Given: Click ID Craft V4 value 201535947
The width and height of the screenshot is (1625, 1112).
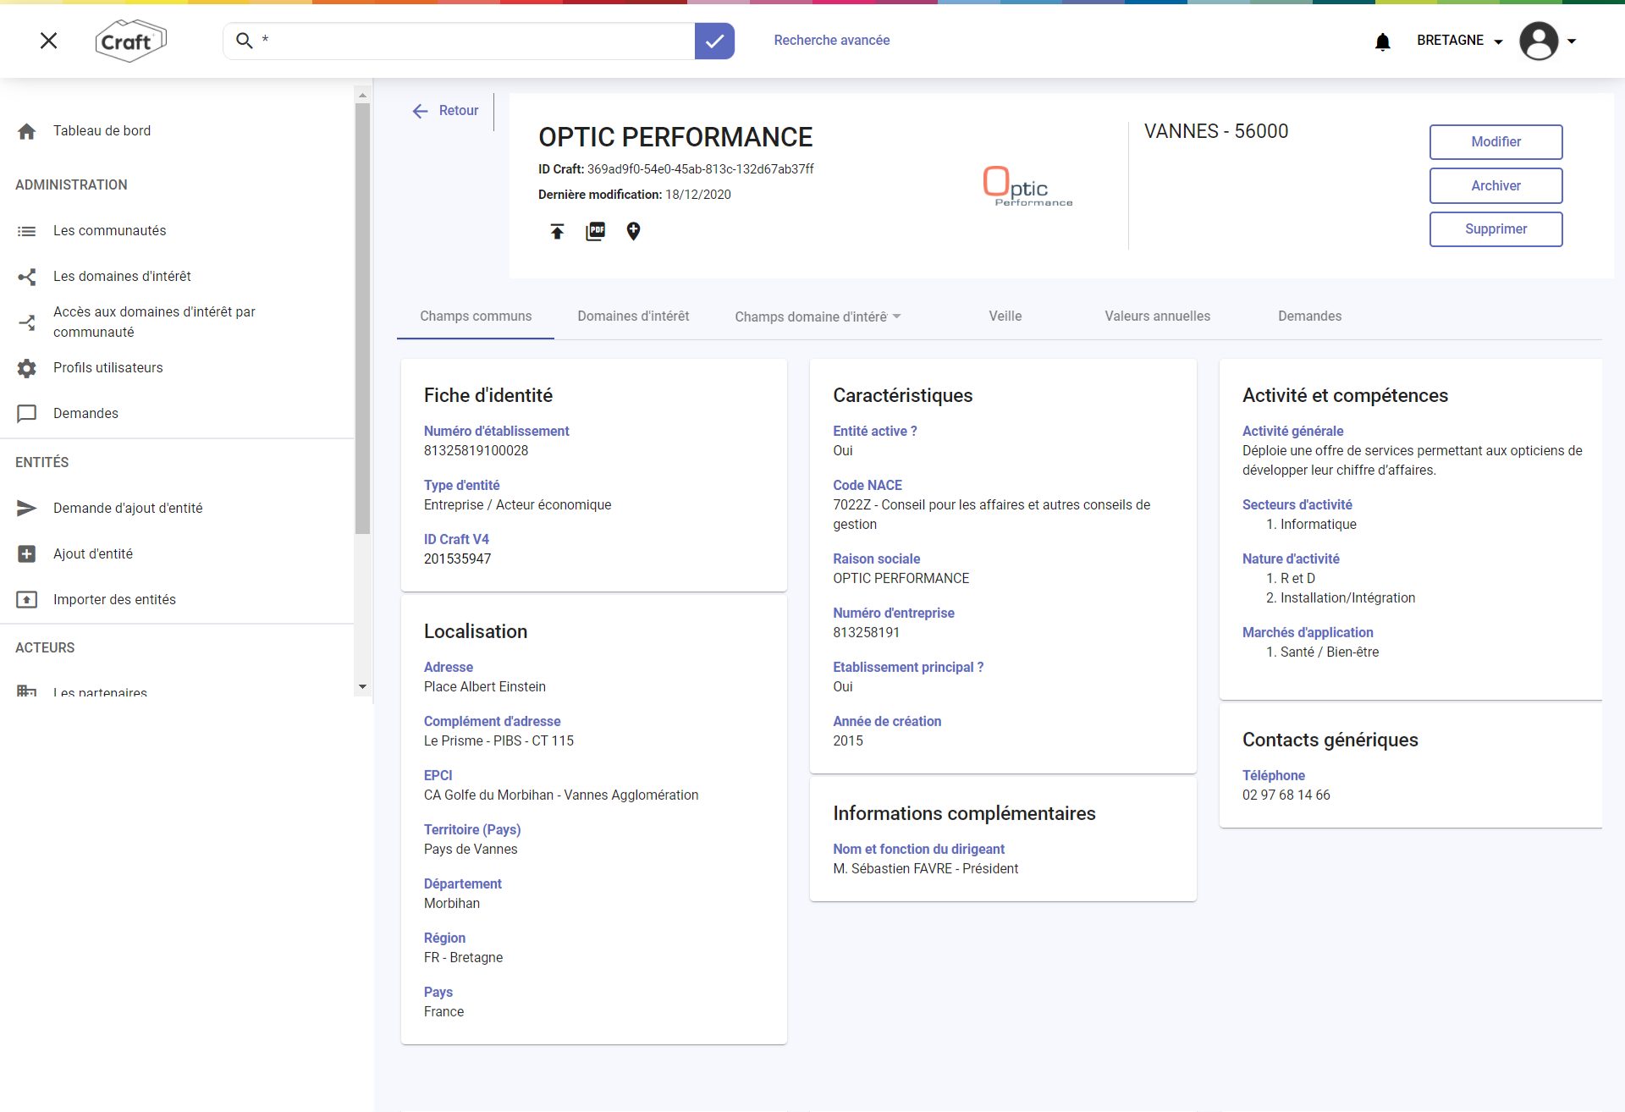Looking at the screenshot, I should click(457, 559).
